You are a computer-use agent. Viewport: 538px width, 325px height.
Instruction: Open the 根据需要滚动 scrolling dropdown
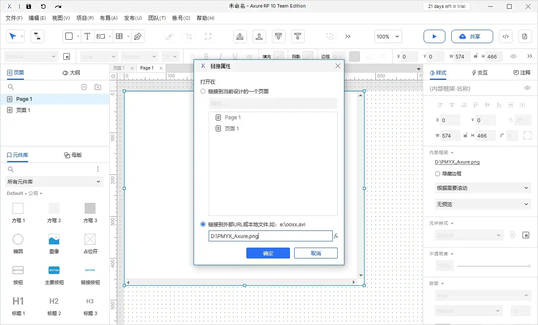[x=482, y=187]
